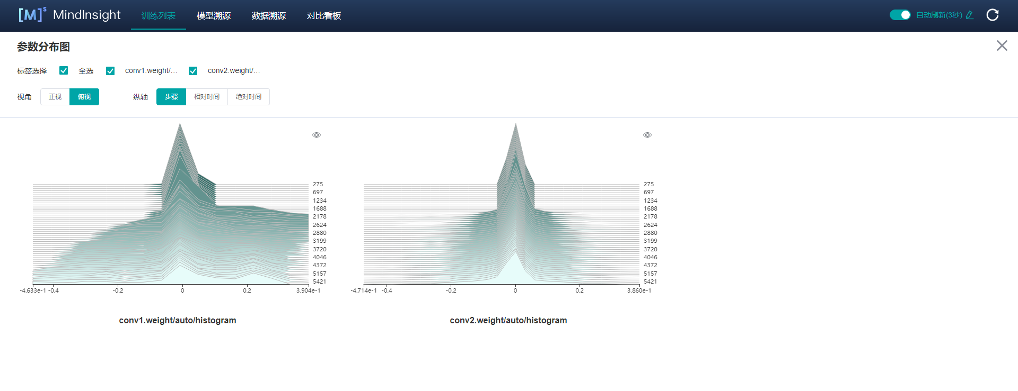Click the 3.860e-1 axis value

pos(639,290)
